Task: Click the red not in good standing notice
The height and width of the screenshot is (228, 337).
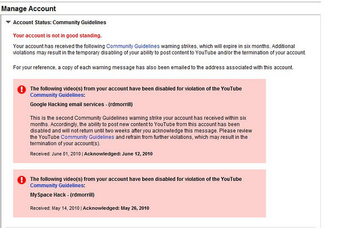Action: [57, 35]
